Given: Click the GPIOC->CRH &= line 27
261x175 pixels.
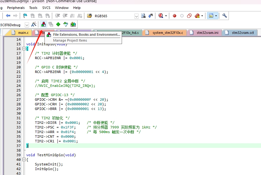Looking at the screenshot, I should [71, 100].
